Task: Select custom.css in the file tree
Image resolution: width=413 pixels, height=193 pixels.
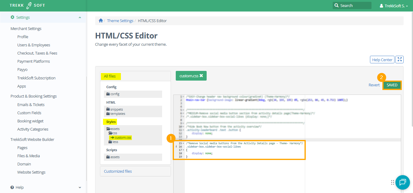Action: click(122, 138)
